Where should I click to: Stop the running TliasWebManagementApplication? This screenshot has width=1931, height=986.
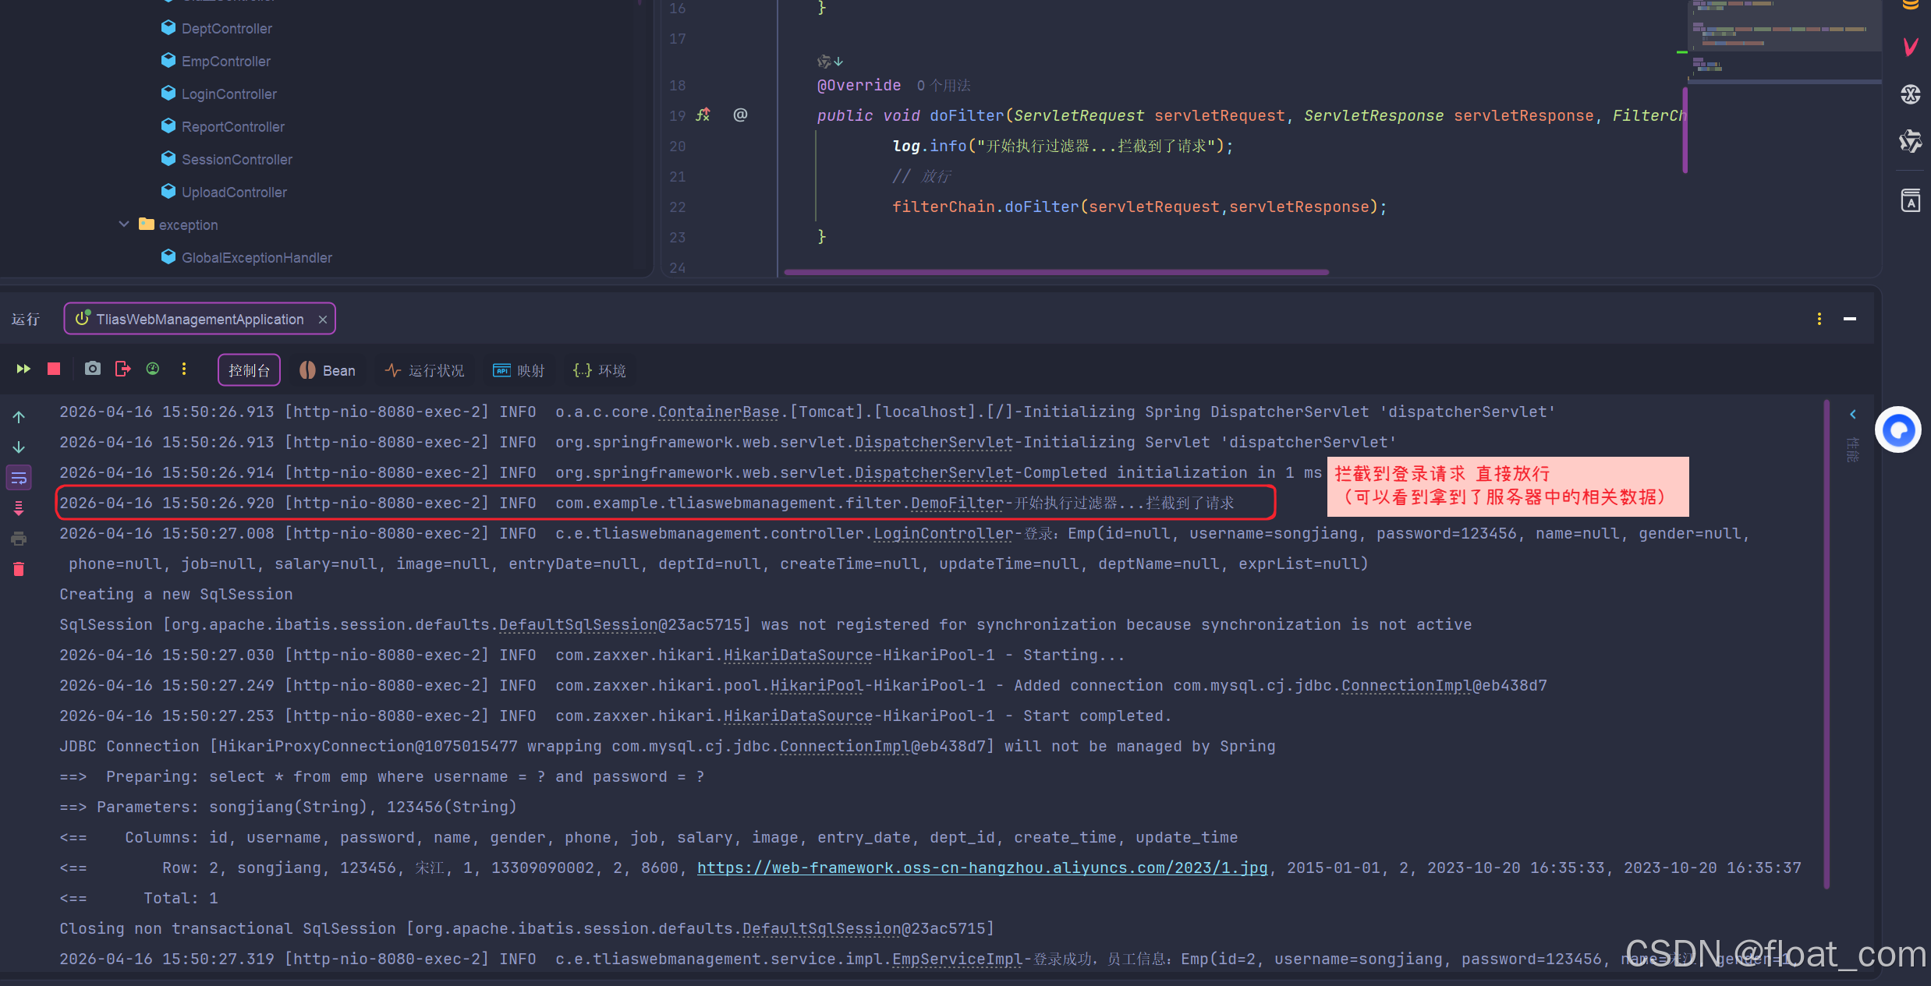(54, 369)
